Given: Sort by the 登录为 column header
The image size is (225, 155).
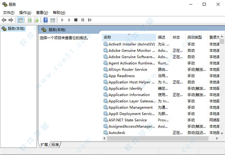Looking at the screenshot, I should point(214,38).
